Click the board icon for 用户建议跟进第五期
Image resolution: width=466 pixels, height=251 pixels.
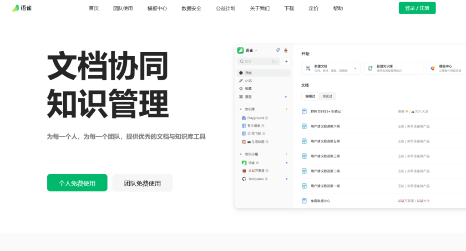pyautogui.click(x=304, y=141)
